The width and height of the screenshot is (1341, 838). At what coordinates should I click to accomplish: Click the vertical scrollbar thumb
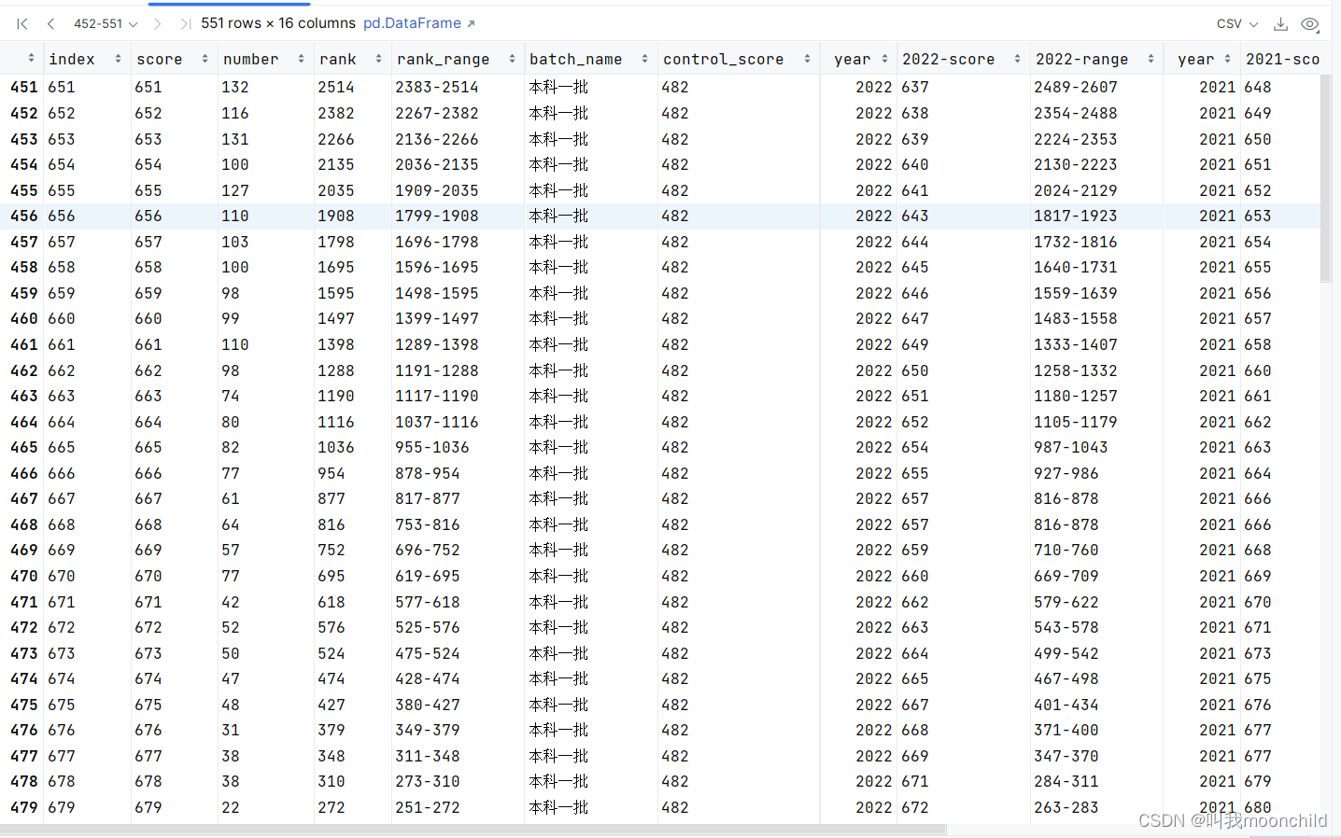pyautogui.click(x=1326, y=178)
